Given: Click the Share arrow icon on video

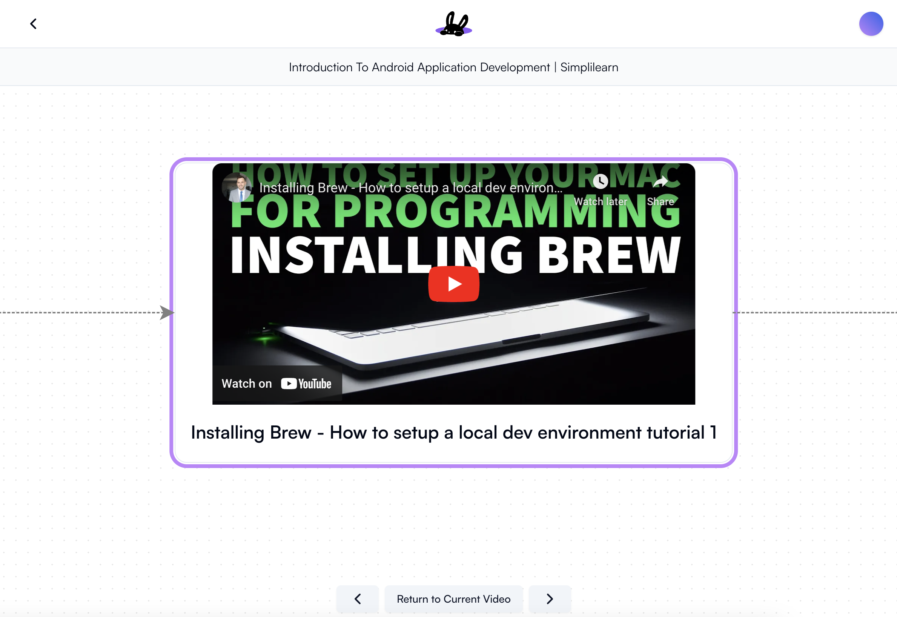Looking at the screenshot, I should (x=660, y=181).
